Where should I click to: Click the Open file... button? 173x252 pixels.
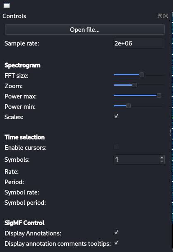(85, 29)
